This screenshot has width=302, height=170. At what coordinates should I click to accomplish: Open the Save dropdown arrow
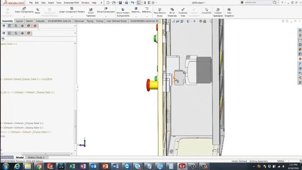click(123, 3)
